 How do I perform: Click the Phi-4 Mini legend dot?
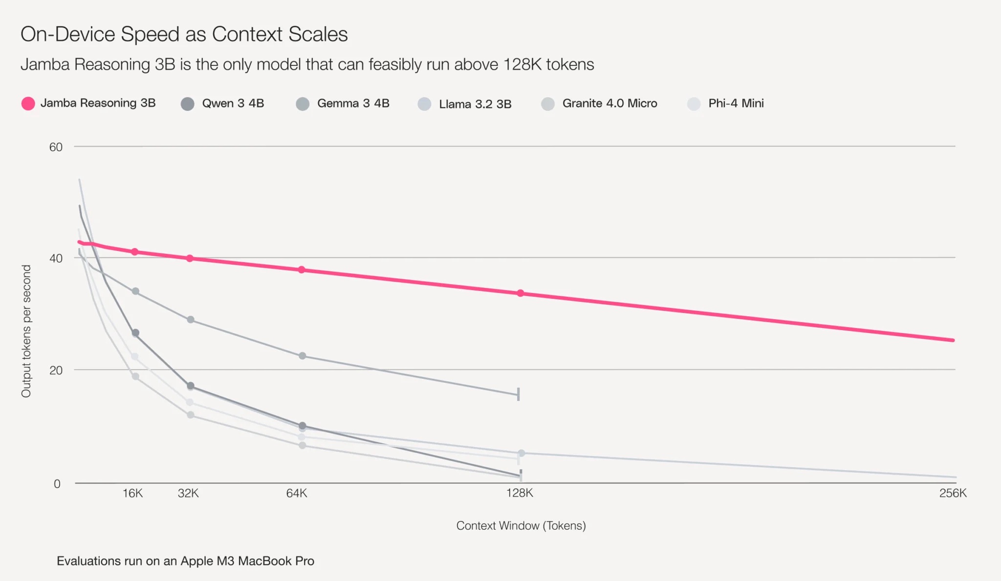click(x=694, y=104)
